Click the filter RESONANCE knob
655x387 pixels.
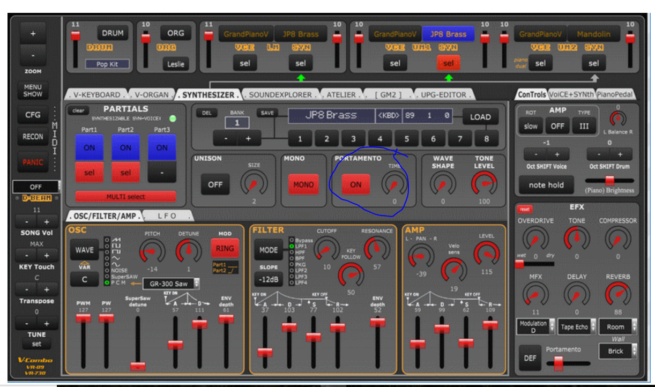377,249
